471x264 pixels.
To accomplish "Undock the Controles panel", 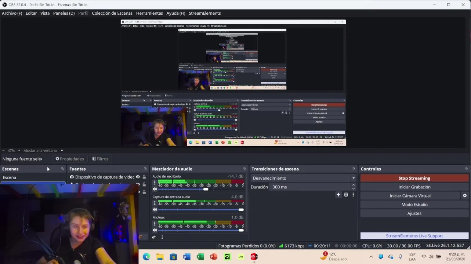I will (x=467, y=169).
